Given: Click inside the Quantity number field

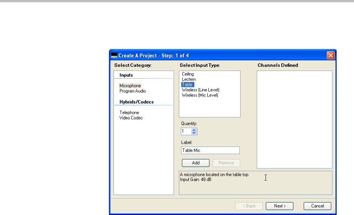Looking at the screenshot, I should (186, 132).
